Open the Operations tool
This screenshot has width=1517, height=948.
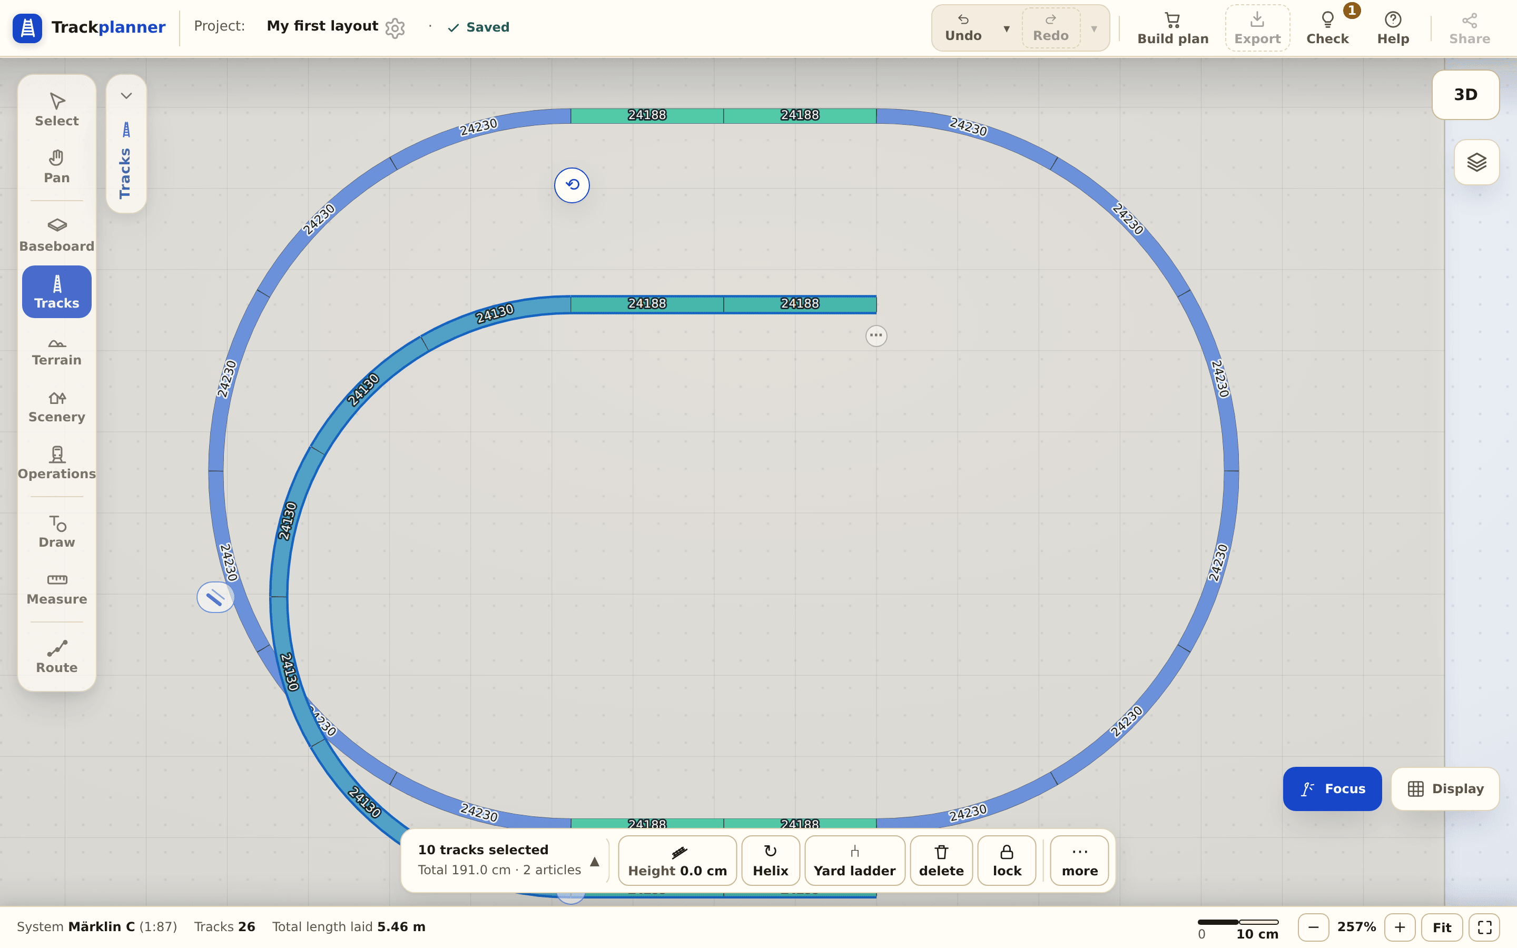point(56,463)
